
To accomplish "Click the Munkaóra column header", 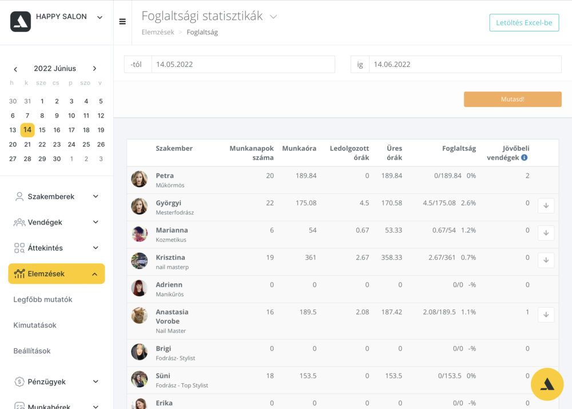I will coord(299,149).
